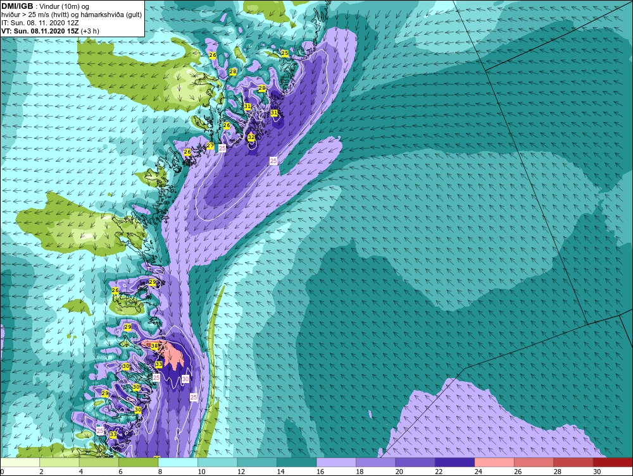
Task: Click the yellow max gust label "38"
Action: click(154, 346)
